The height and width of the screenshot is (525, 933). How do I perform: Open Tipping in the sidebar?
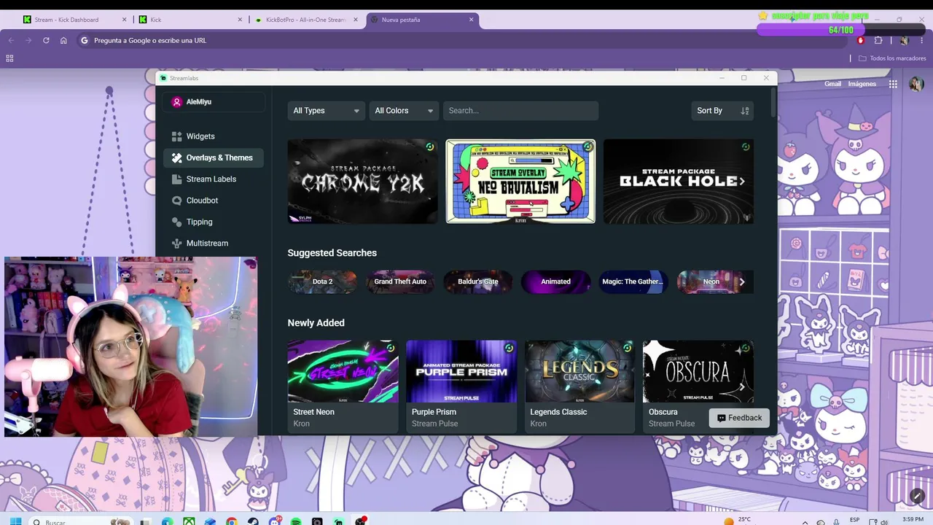tap(214, 222)
